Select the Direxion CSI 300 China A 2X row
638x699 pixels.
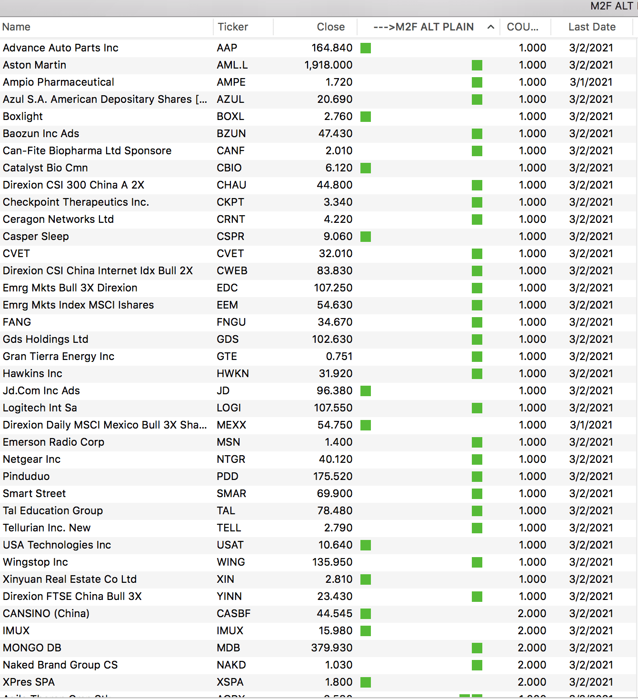318,185
